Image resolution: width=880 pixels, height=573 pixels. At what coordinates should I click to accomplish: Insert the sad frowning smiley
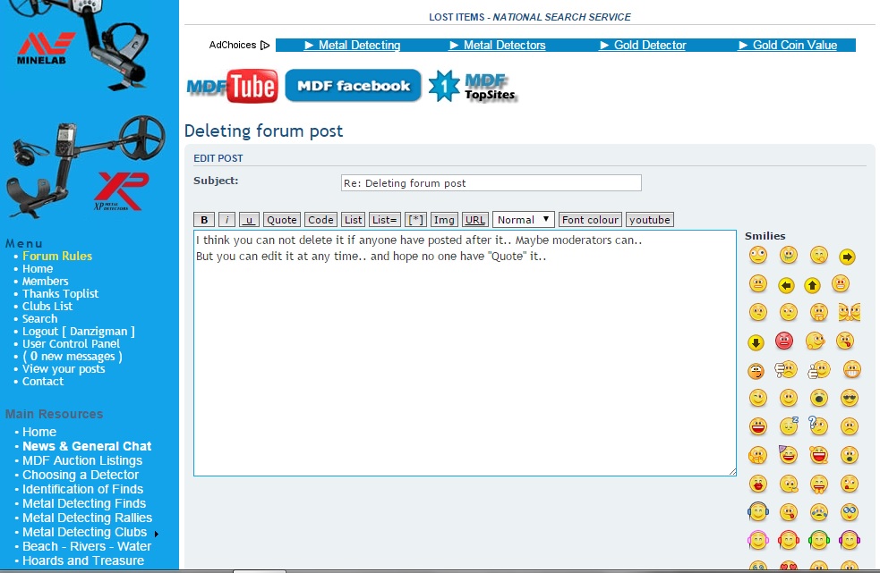click(x=850, y=426)
